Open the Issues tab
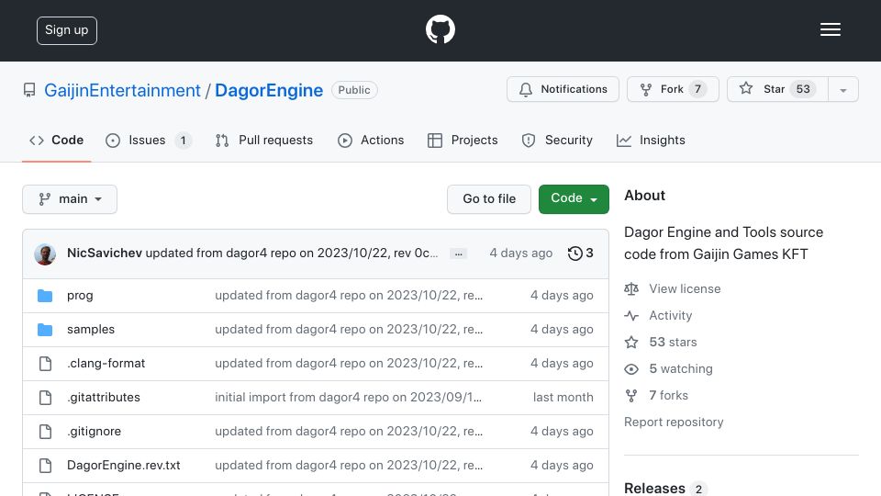Image resolution: width=881 pixels, height=496 pixels. [149, 140]
